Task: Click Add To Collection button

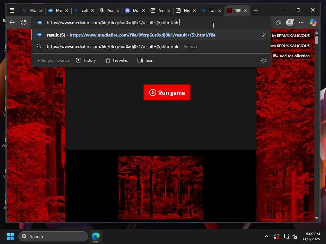Action: click(x=291, y=56)
